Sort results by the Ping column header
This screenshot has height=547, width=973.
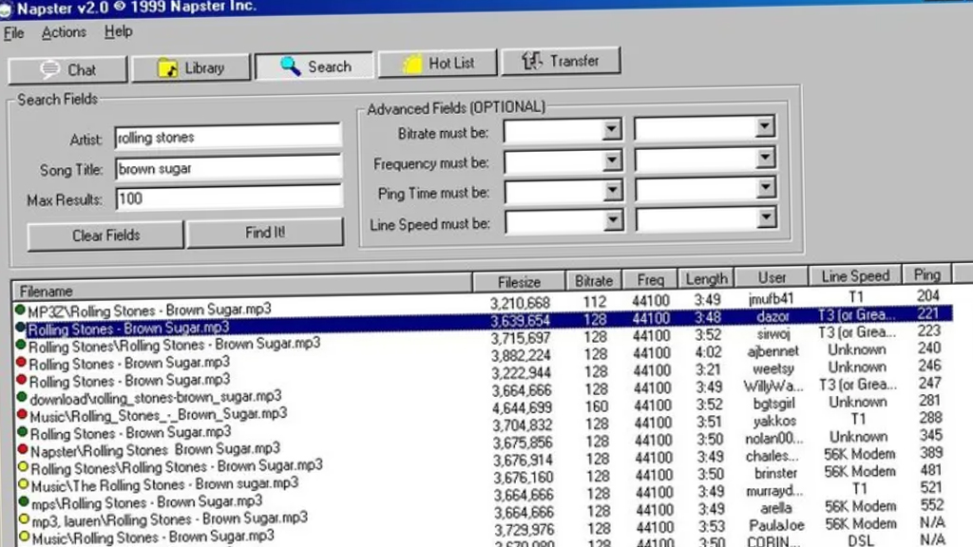point(926,274)
